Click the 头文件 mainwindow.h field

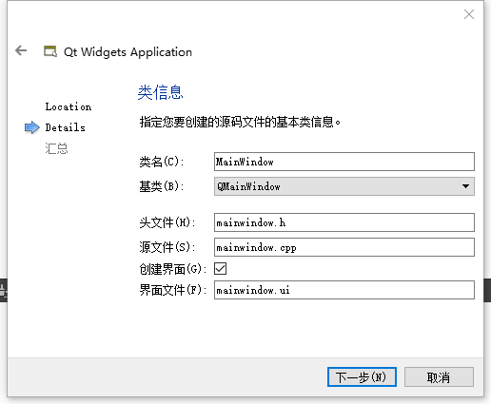tap(344, 222)
